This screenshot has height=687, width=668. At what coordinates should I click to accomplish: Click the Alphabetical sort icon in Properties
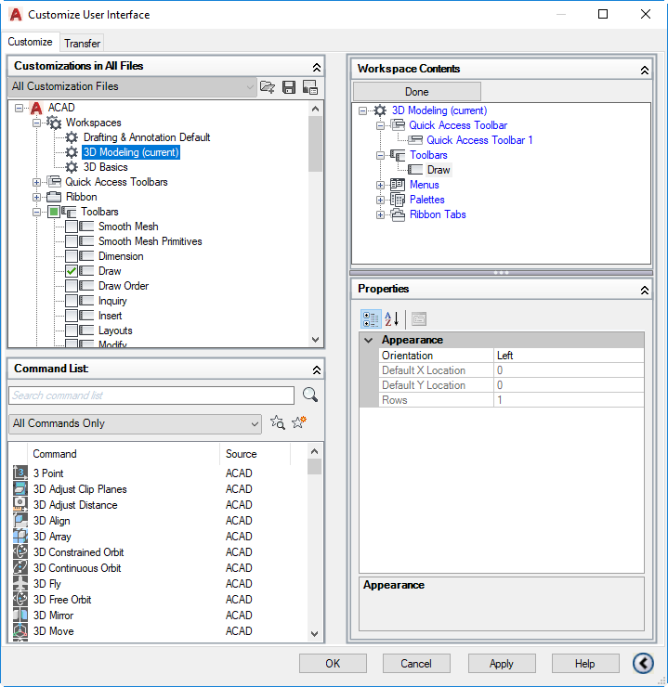click(391, 319)
